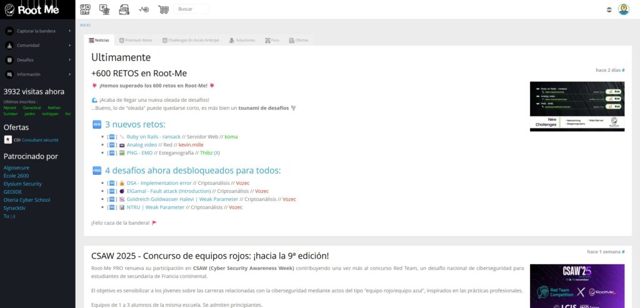Image resolution: width=640 pixels, height=308 pixels.
Task: Open the shopping cart icon in top bar
Action: tap(164, 9)
